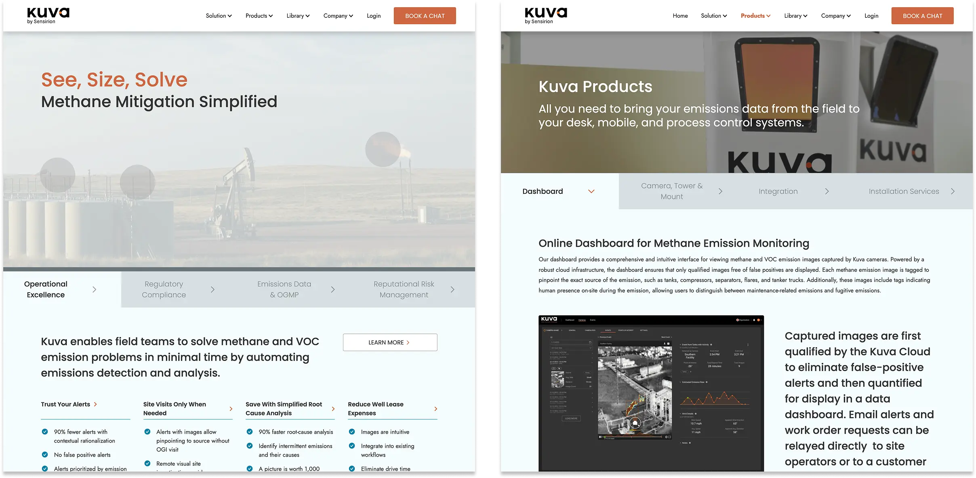Image resolution: width=976 pixels, height=478 pixels.
Task: Expand the Solution dropdown in left header
Action: [x=219, y=16]
